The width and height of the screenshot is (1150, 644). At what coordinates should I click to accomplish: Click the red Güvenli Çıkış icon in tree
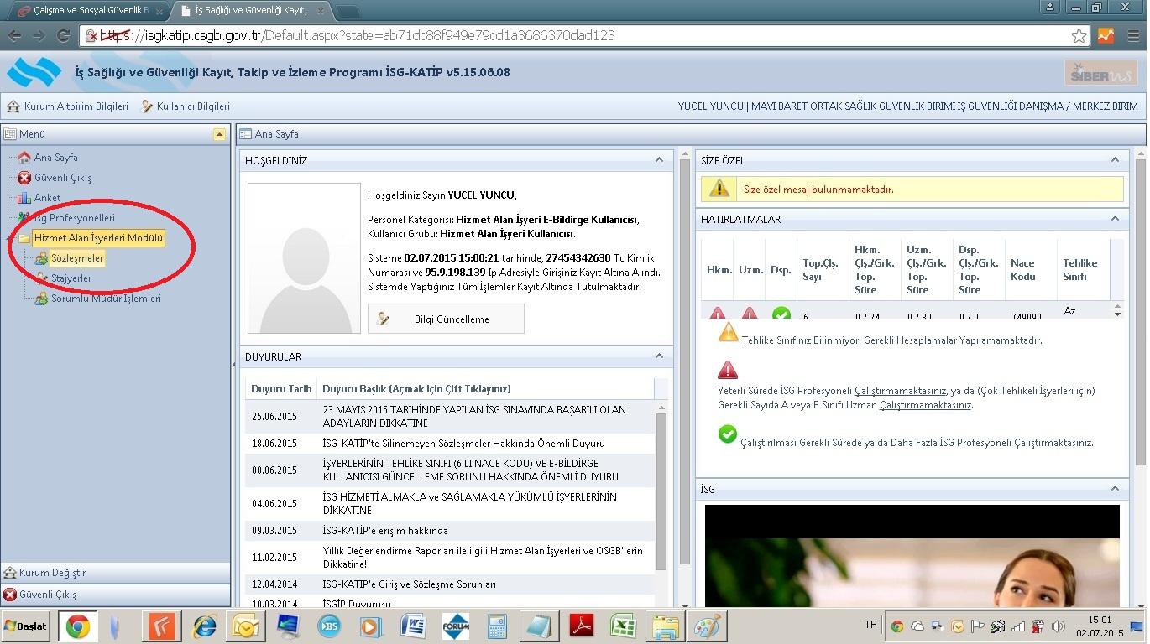click(24, 178)
